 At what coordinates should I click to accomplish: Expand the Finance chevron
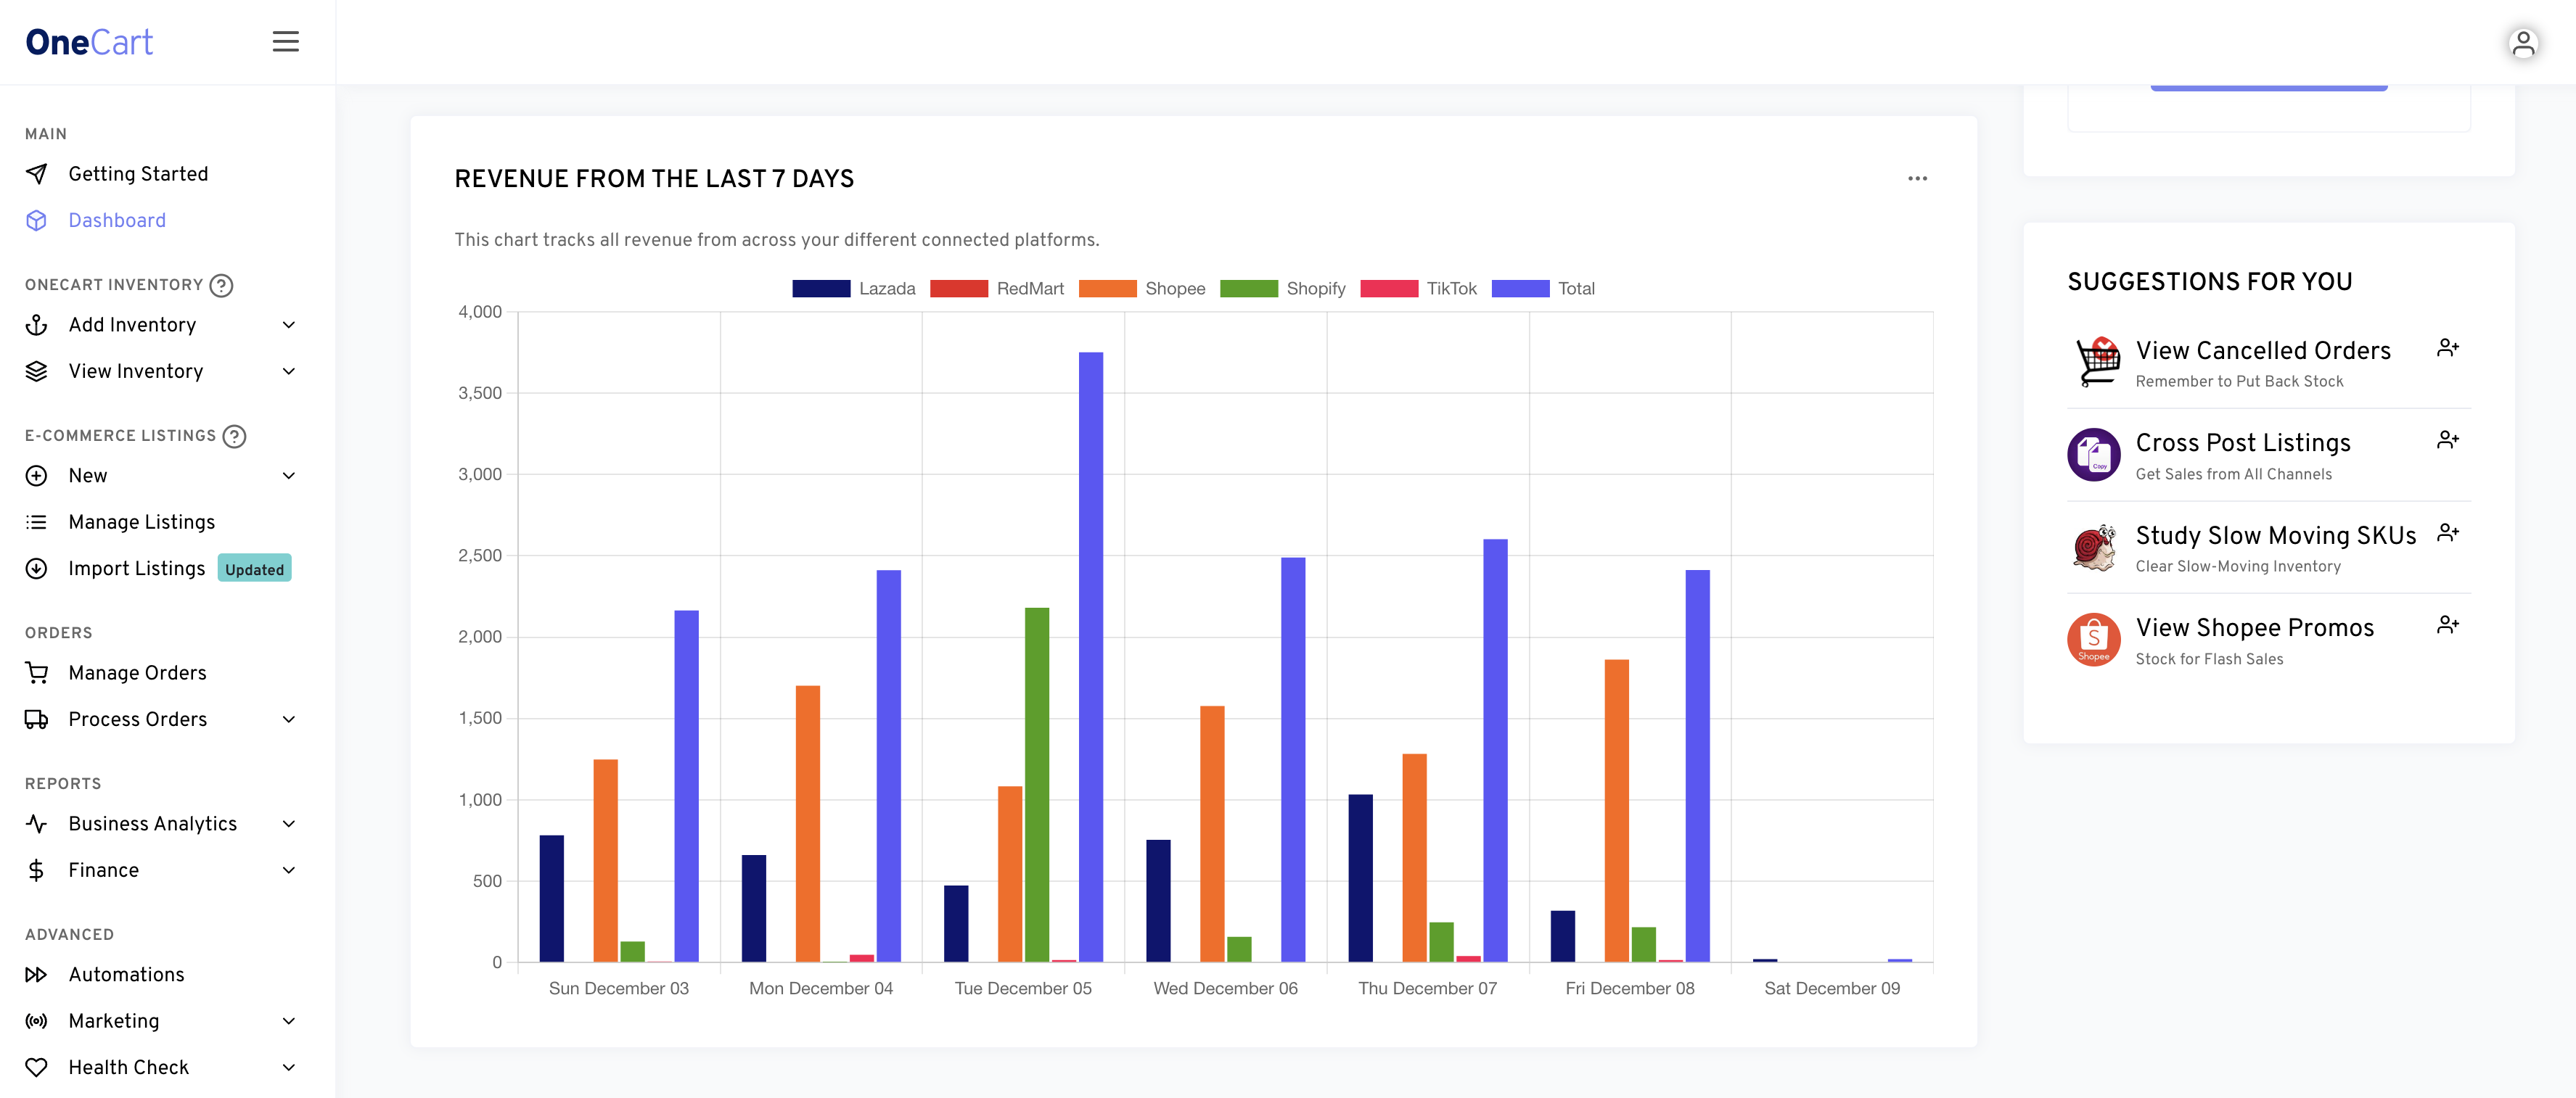click(289, 870)
